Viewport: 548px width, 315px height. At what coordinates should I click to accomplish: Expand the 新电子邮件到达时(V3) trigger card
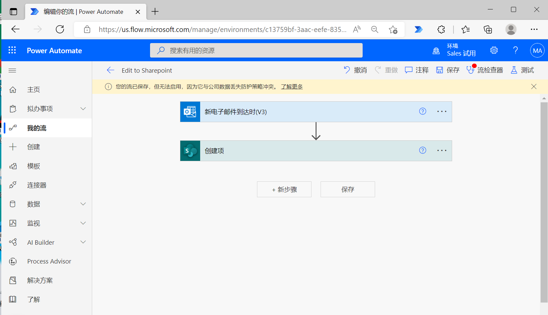pos(316,112)
